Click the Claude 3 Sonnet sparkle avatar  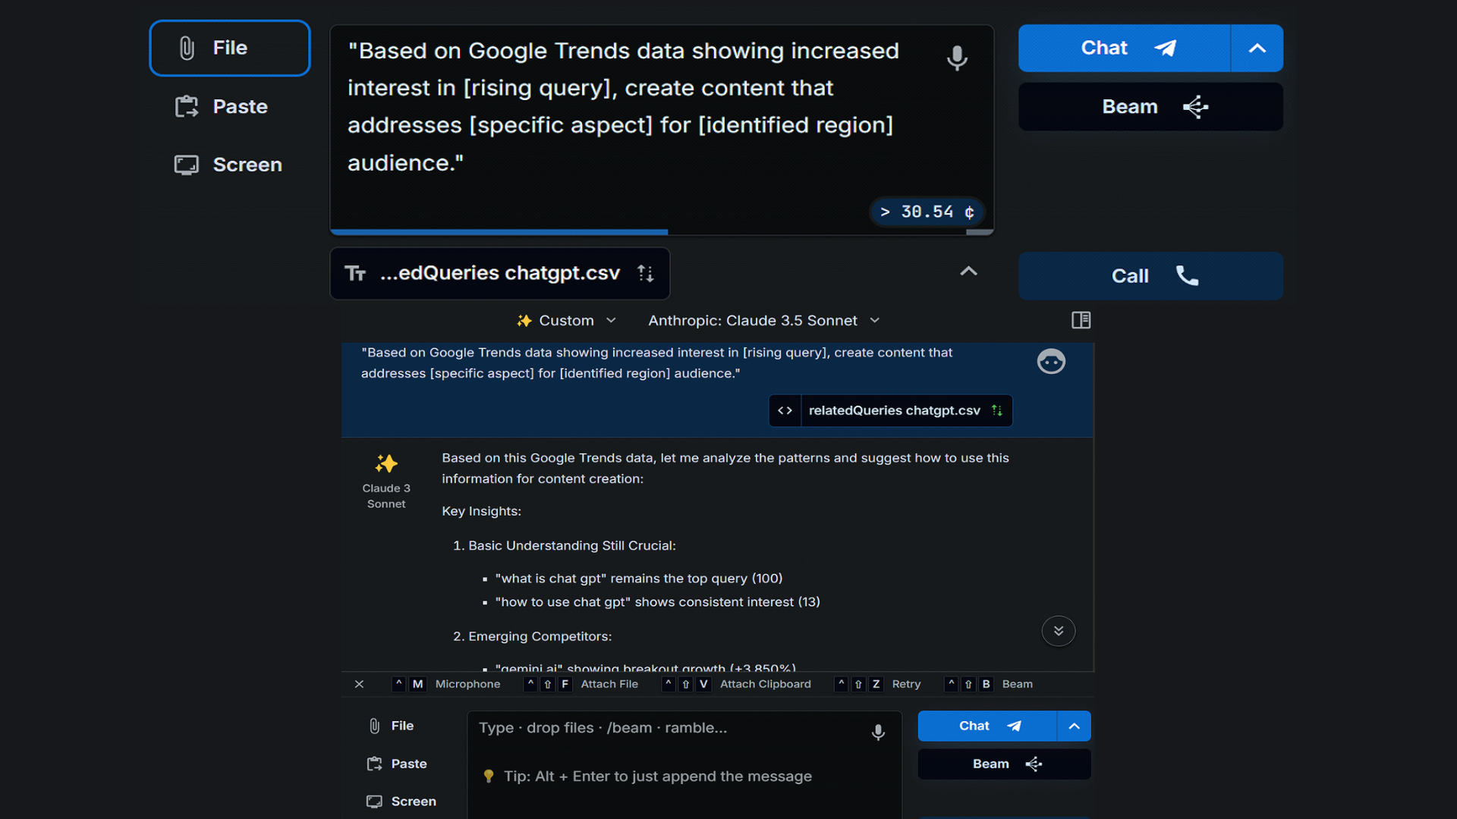(386, 463)
